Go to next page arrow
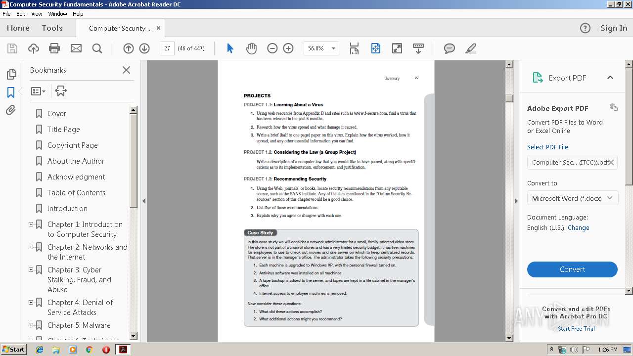 pos(144,48)
